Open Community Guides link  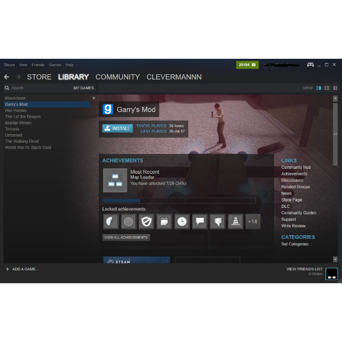pyautogui.click(x=299, y=213)
